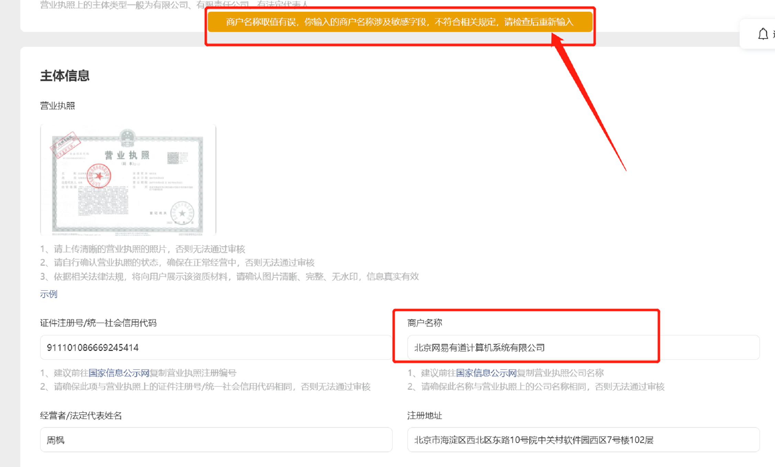Click the 证件注册号/统一社会信用代码 label

click(98, 323)
